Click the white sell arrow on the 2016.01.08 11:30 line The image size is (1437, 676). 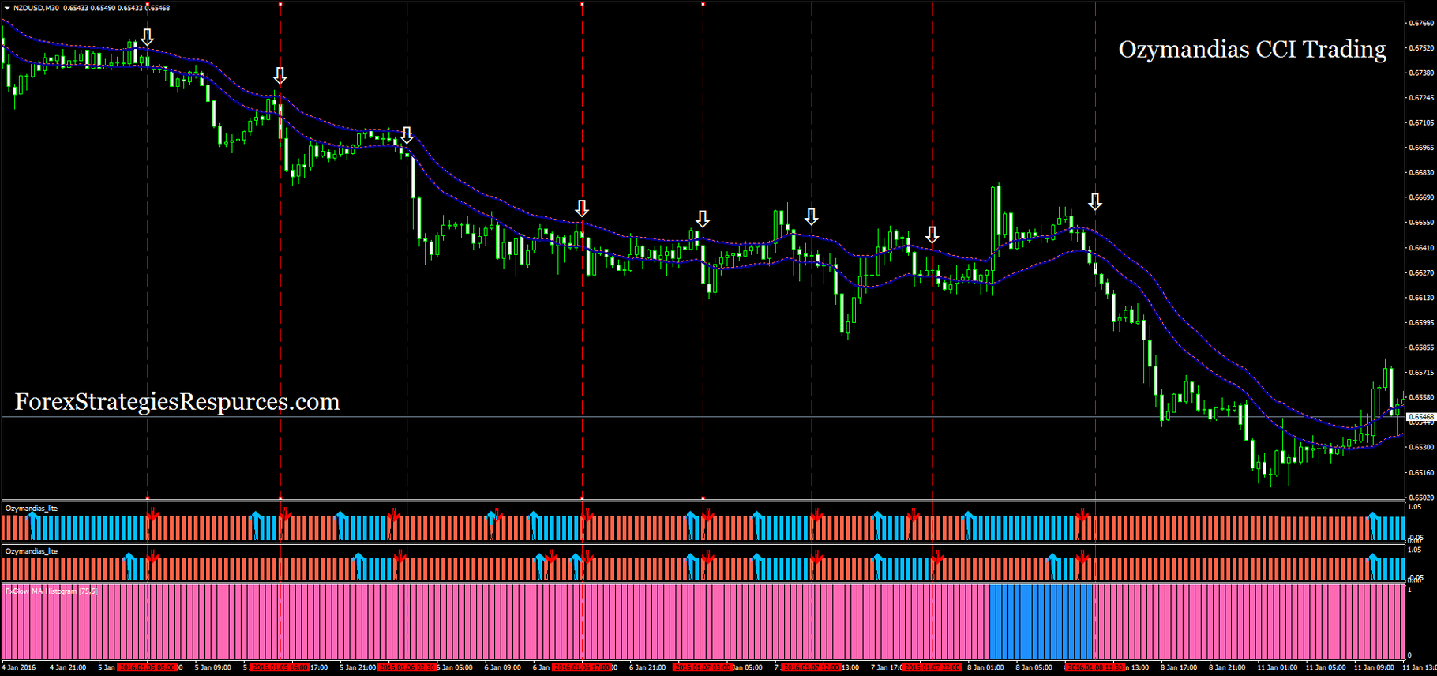(x=1095, y=202)
